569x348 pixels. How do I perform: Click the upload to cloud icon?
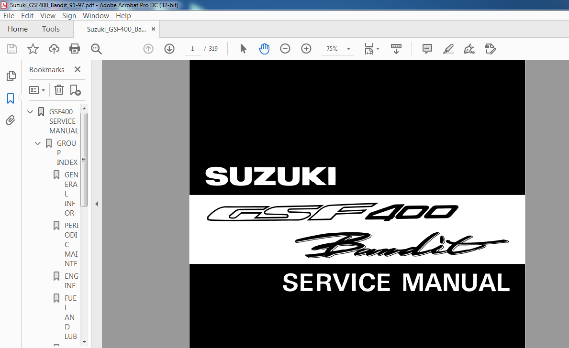coord(54,49)
